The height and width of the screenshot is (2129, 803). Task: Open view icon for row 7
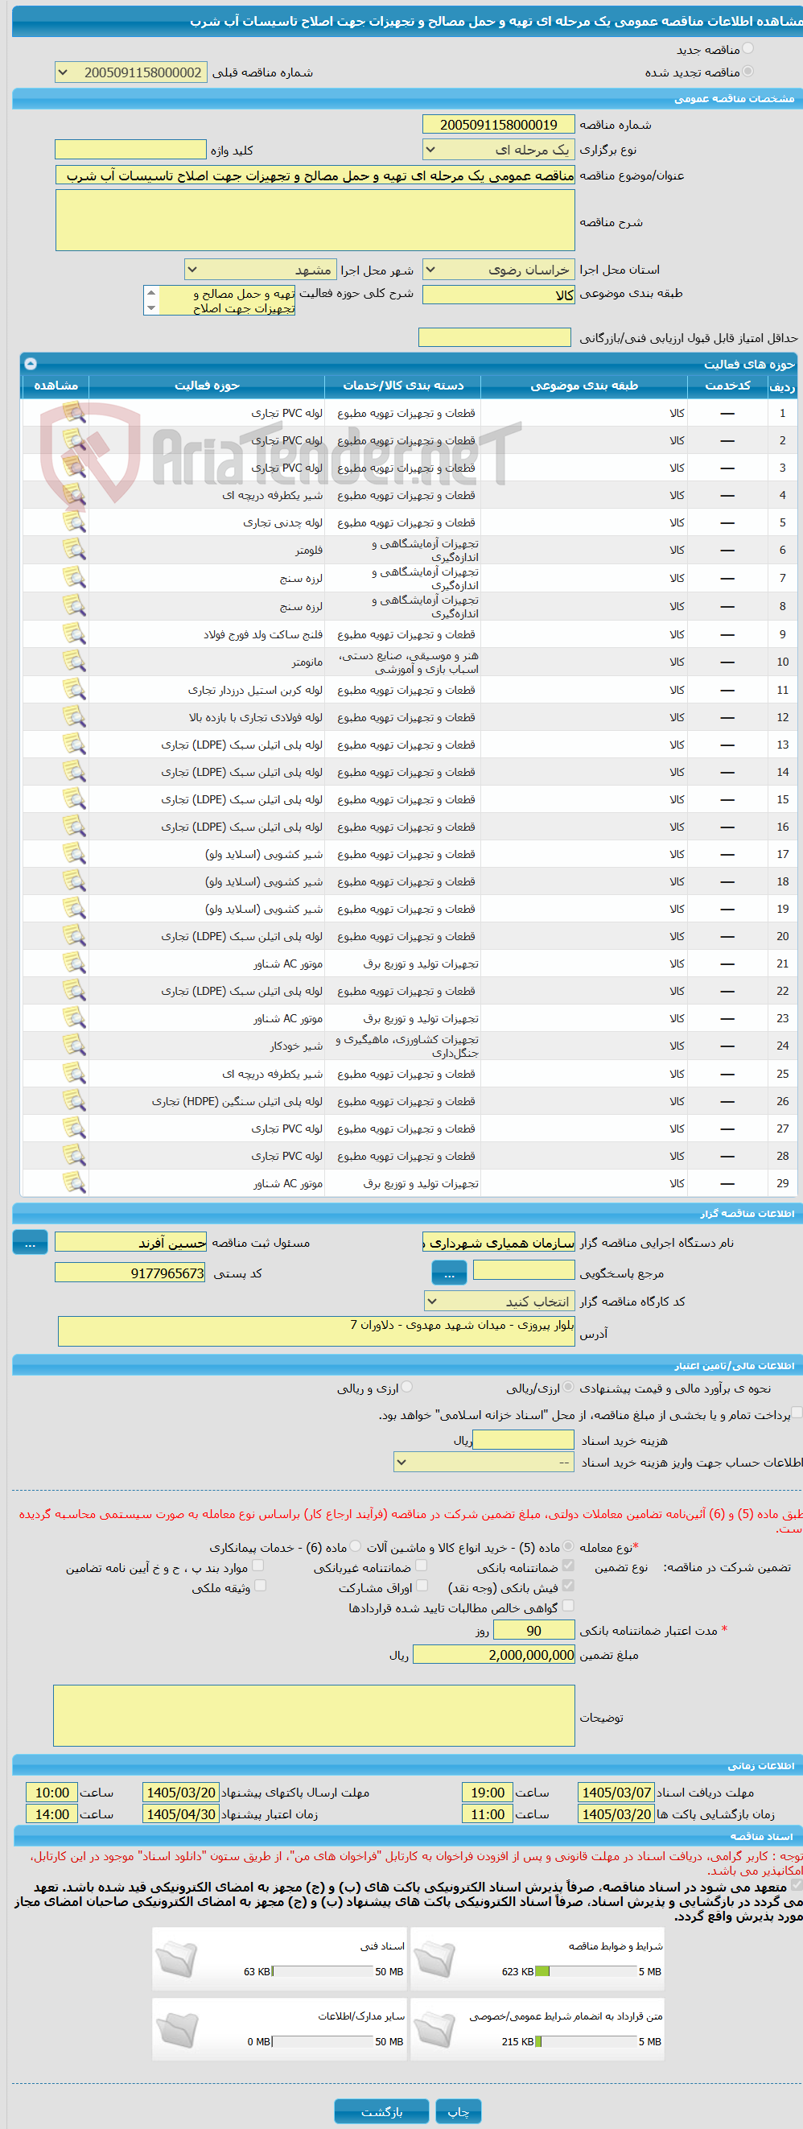pos(74,578)
